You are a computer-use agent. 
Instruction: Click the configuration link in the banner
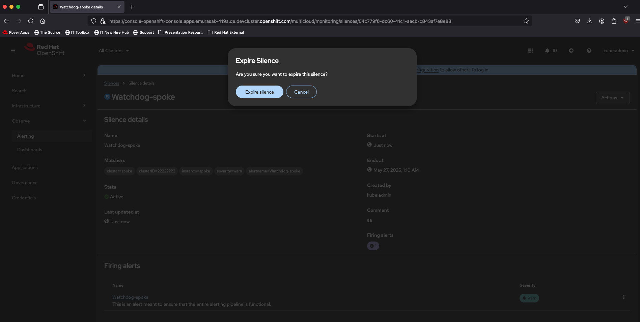click(x=427, y=70)
